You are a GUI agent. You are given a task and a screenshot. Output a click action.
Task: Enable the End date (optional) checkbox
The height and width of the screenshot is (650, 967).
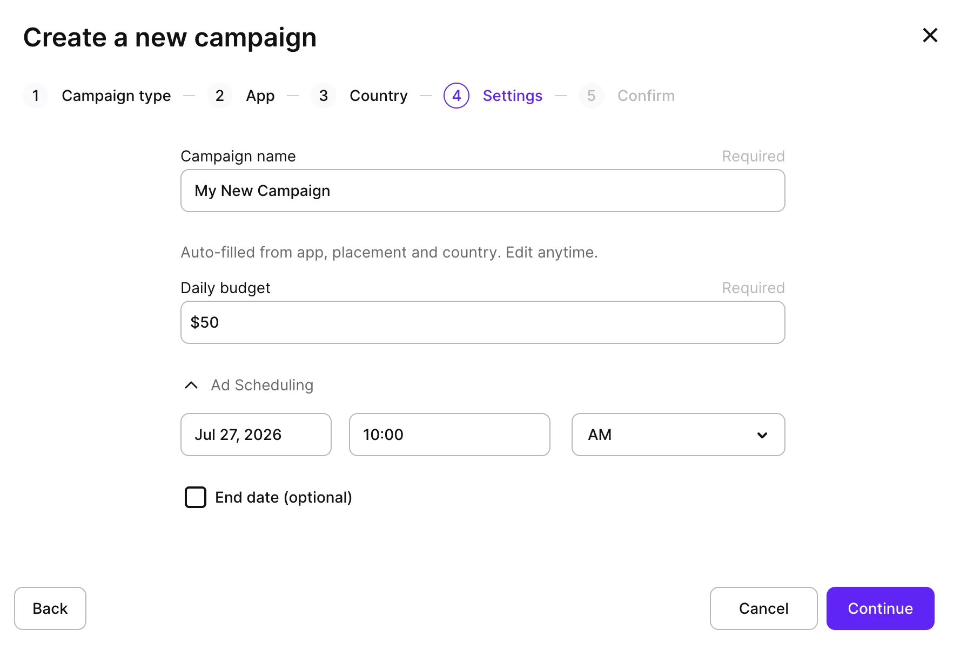196,497
